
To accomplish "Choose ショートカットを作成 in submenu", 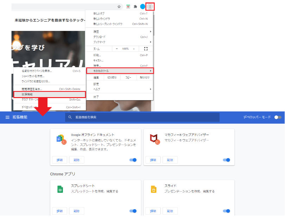I will click(50, 76).
